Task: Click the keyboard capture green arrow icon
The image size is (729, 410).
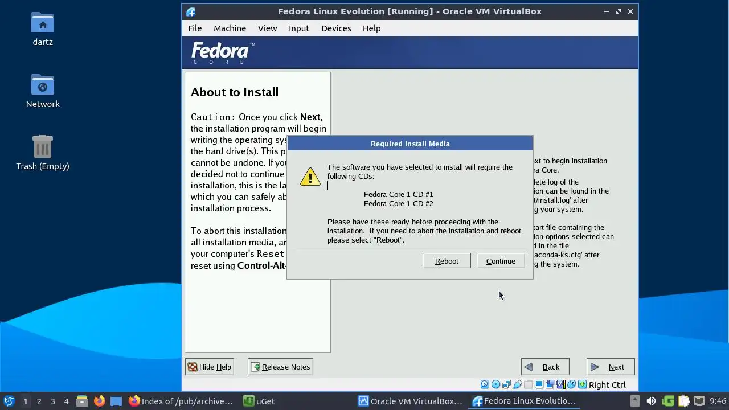Action: pos(583,384)
